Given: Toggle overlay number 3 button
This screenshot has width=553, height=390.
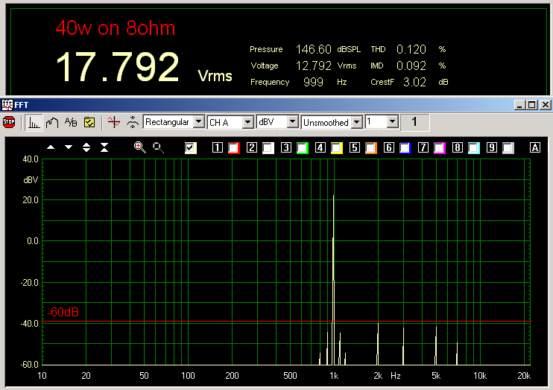Looking at the screenshot, I should tap(286, 147).
